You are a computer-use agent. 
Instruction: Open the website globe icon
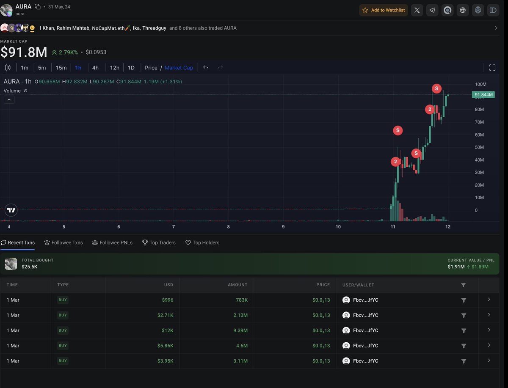pyautogui.click(x=463, y=10)
